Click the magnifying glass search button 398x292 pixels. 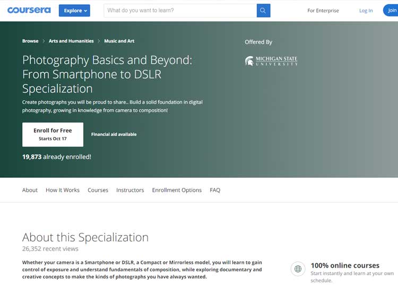coord(263,11)
